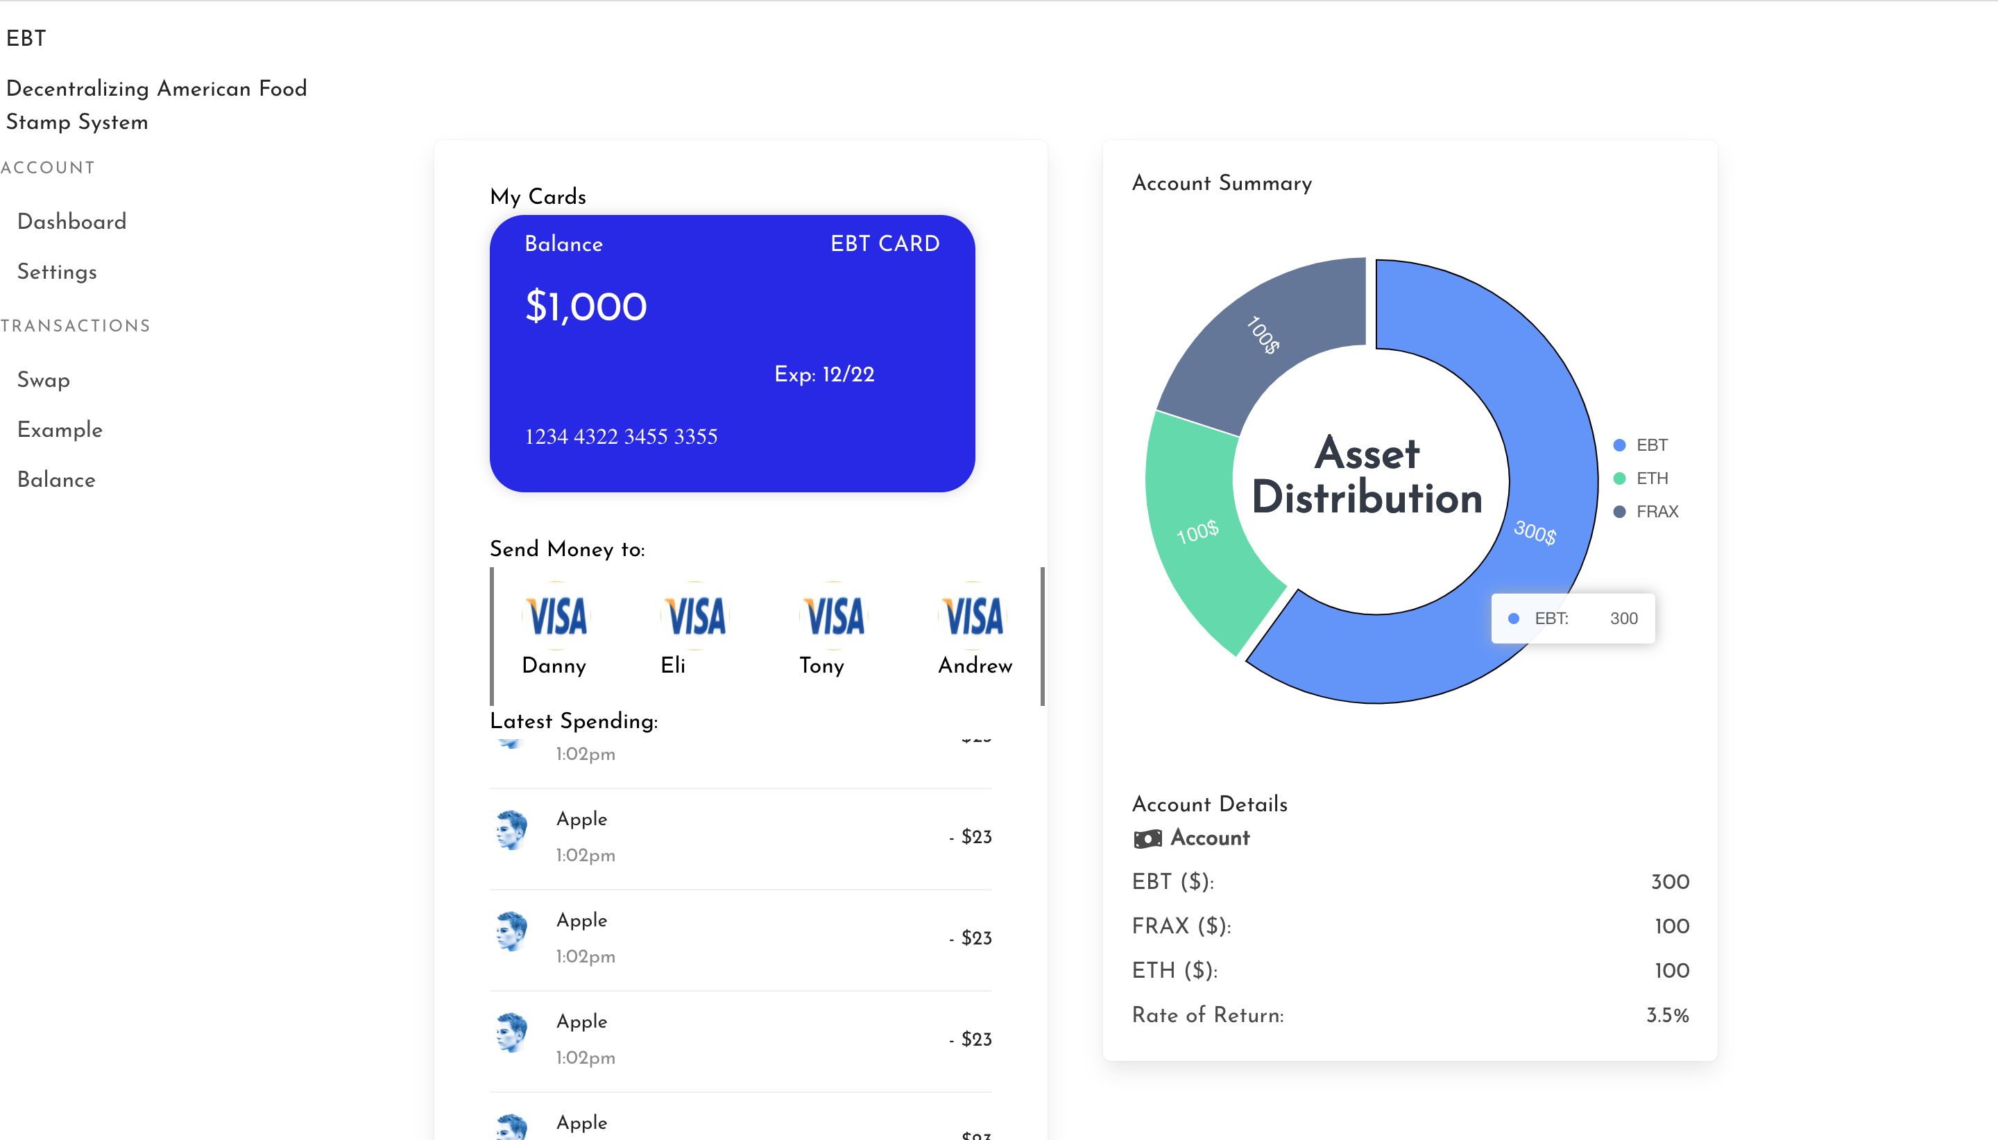Click the wallet Account icon
1998x1140 pixels.
click(1146, 838)
